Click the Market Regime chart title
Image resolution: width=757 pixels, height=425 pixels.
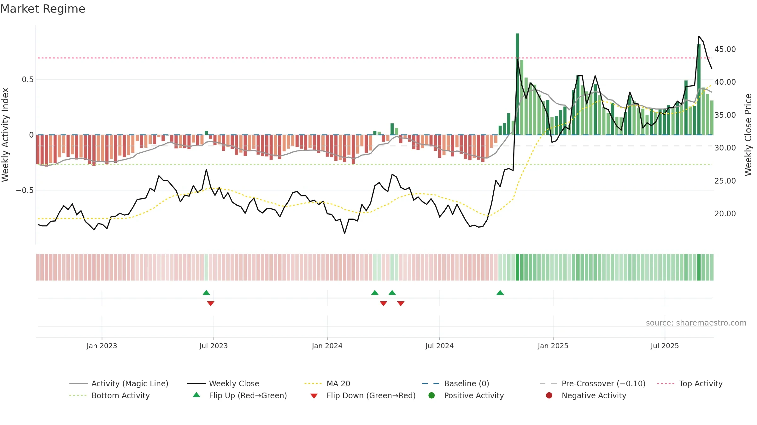click(43, 9)
